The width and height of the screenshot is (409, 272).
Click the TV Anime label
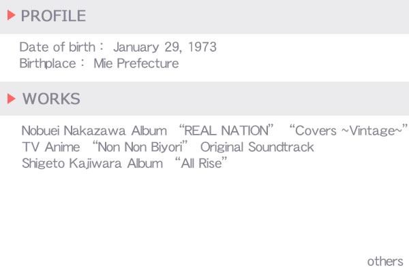[51, 147]
